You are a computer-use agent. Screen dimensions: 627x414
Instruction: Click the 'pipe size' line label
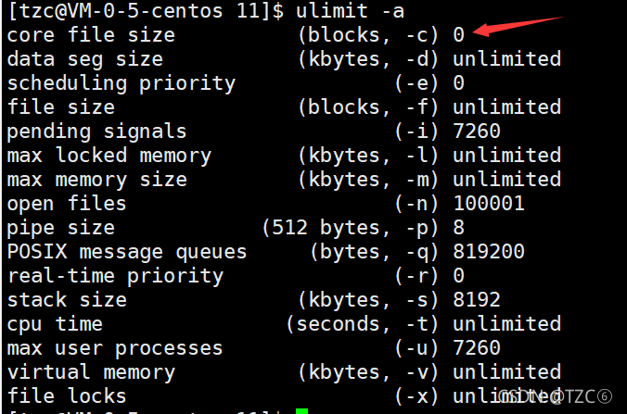coord(61,228)
